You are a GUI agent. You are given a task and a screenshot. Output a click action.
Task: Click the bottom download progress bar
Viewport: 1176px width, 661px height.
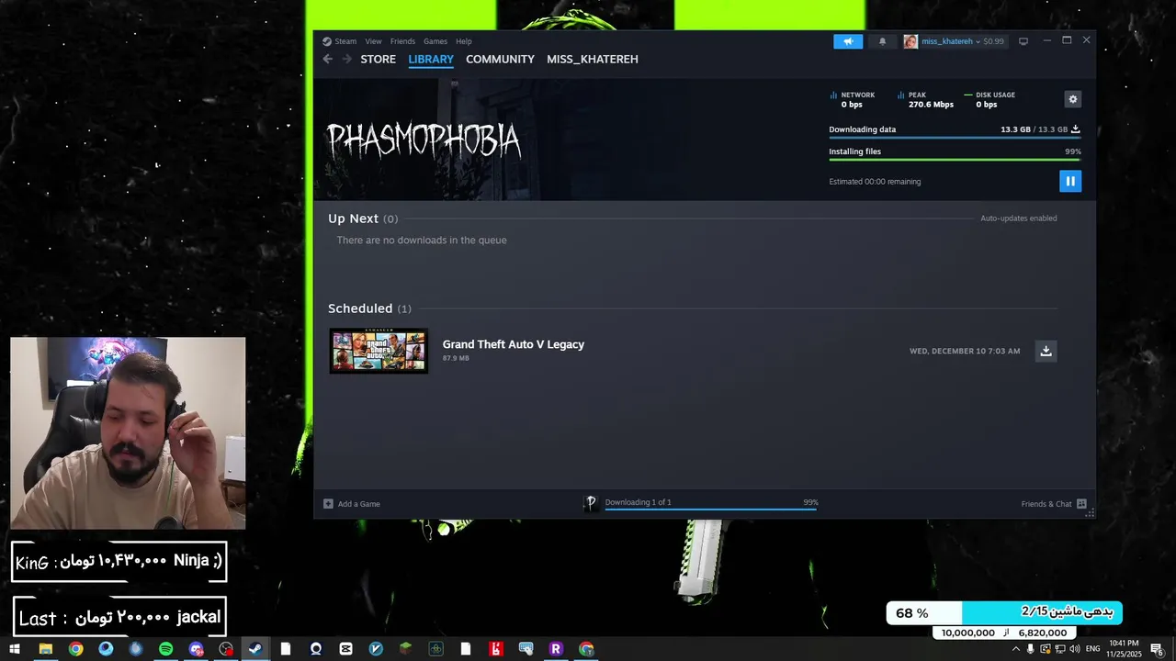coord(710,509)
